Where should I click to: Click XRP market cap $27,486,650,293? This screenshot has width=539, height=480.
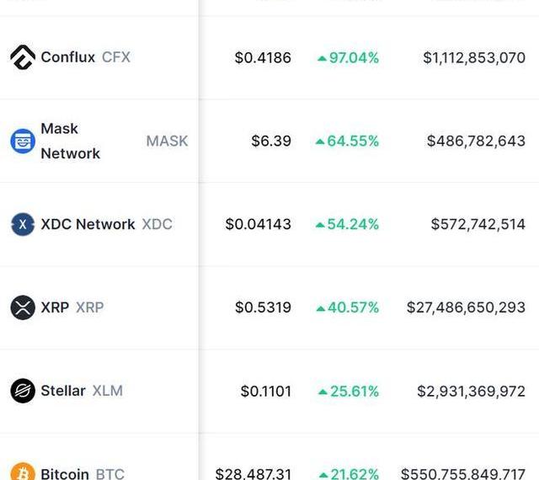click(466, 307)
